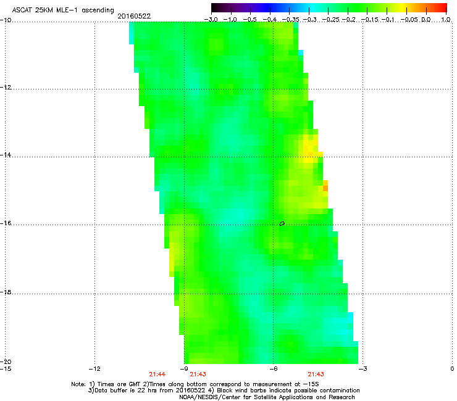Click the "-0.3" color bar label
Screen dimensions: 457x401
tap(309, 20)
